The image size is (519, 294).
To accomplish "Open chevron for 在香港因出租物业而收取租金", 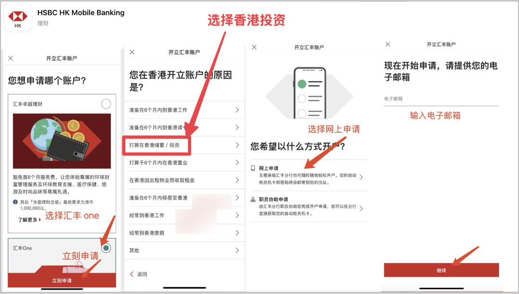I will [x=237, y=180].
